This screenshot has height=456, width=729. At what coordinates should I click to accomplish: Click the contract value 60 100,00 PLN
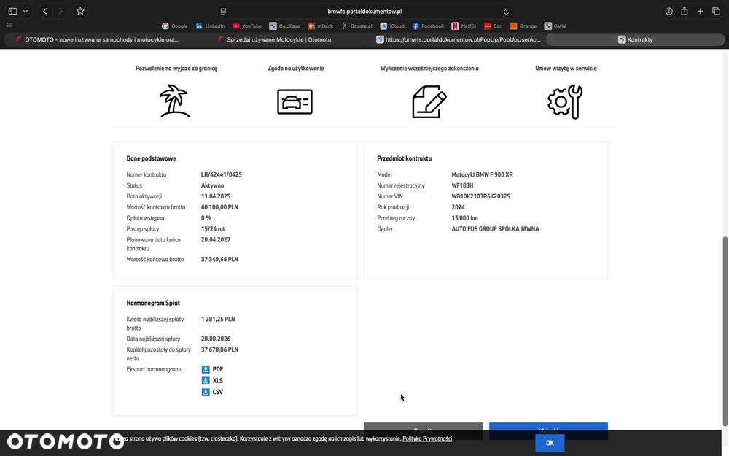click(219, 207)
